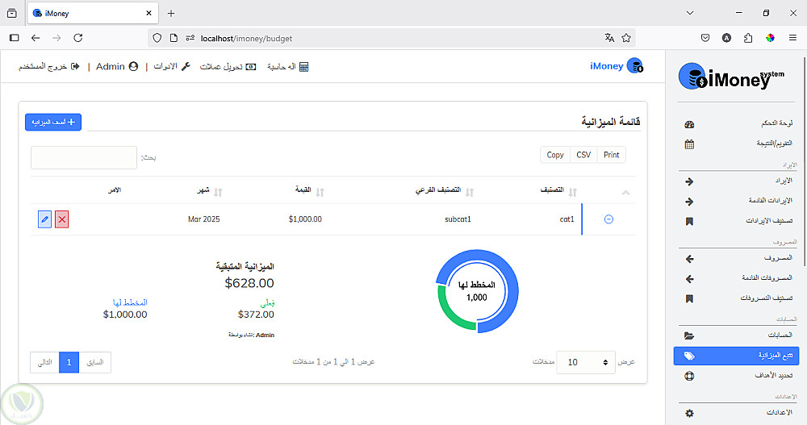
Task: Click the calendar icon in sidebar
Action: 689,144
